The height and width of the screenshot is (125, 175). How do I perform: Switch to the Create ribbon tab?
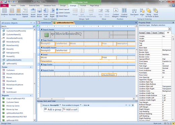click(x=23, y=5)
